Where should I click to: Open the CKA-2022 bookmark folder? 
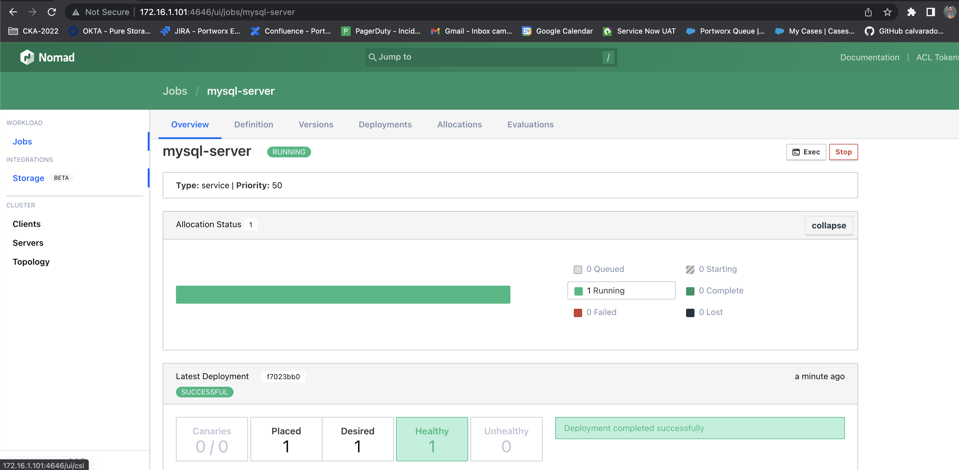pyautogui.click(x=33, y=31)
